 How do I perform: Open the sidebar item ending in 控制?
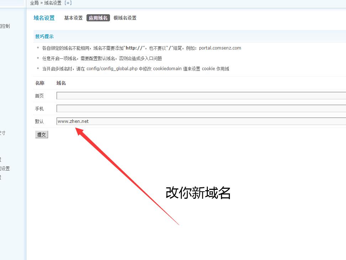[x=5, y=26]
